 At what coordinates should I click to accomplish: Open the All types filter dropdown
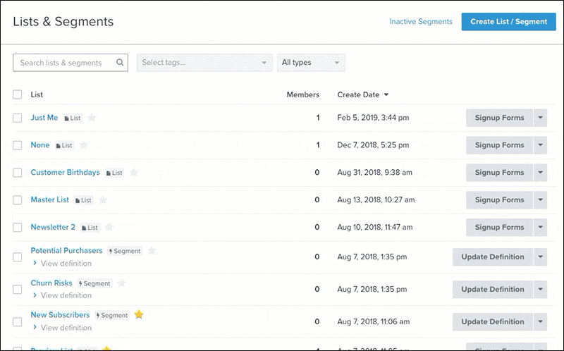311,63
